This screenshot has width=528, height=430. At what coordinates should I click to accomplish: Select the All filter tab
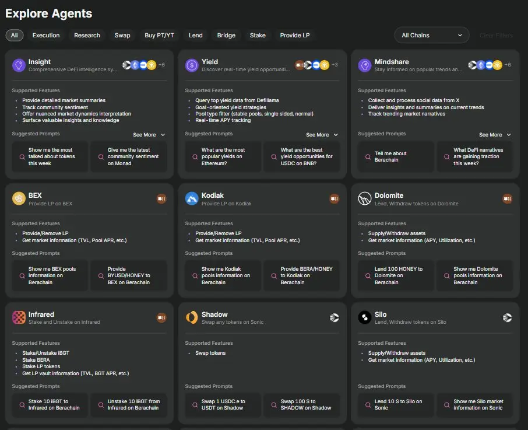coord(15,36)
